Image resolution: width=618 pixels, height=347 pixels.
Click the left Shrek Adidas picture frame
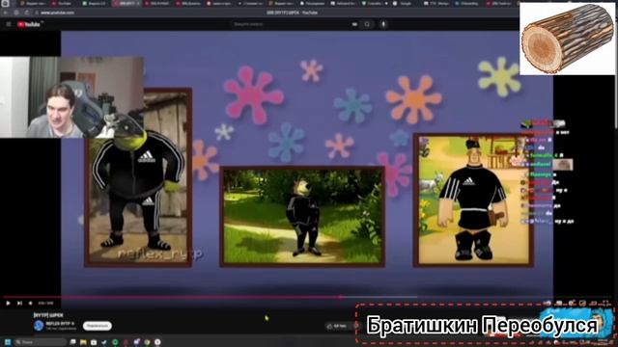(x=138, y=177)
